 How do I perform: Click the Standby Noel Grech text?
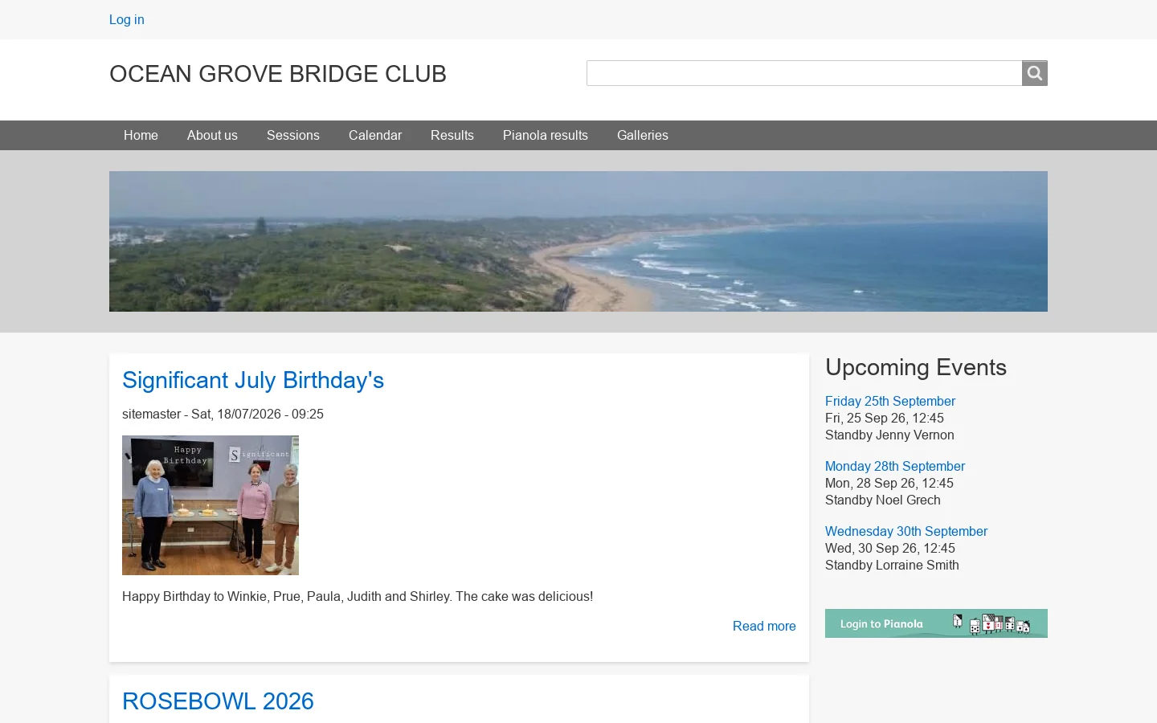(883, 500)
